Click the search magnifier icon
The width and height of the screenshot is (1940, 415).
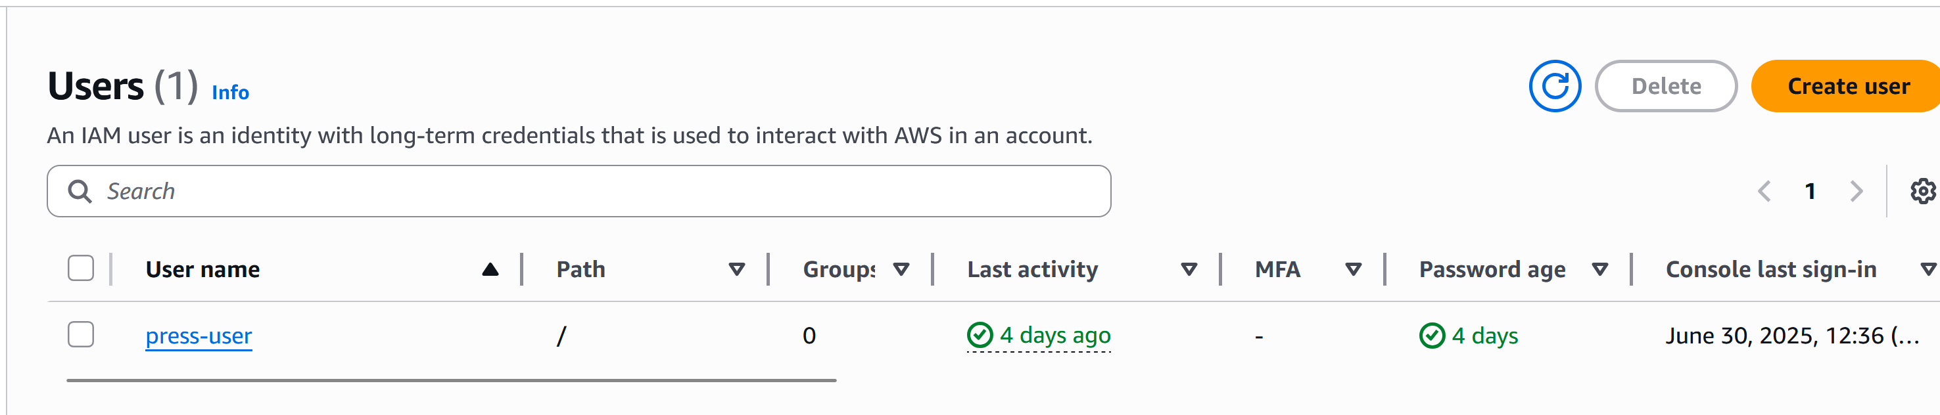pyautogui.click(x=80, y=191)
